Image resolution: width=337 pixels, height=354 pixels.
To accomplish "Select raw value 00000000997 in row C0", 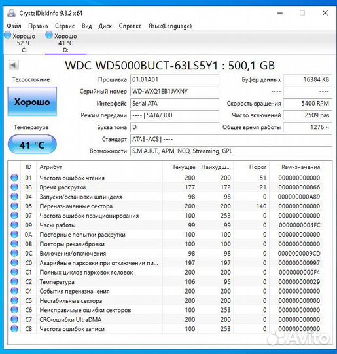I will [299, 263].
